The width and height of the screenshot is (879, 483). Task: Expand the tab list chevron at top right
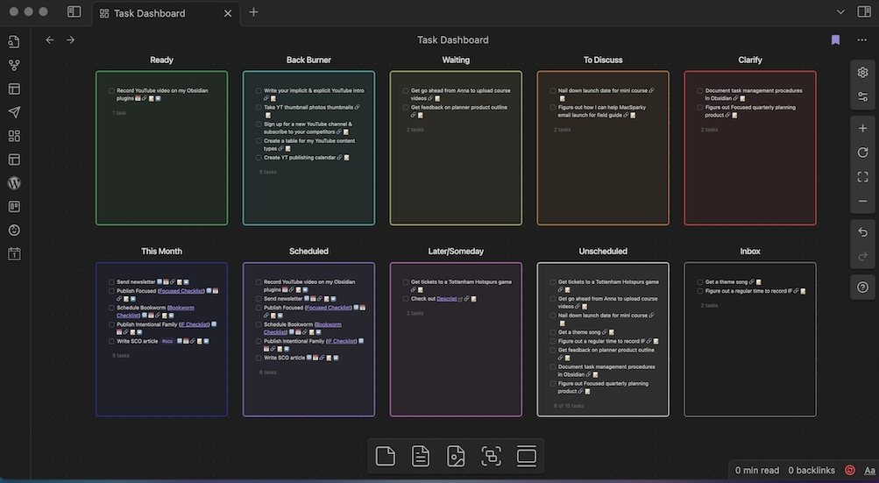[840, 12]
